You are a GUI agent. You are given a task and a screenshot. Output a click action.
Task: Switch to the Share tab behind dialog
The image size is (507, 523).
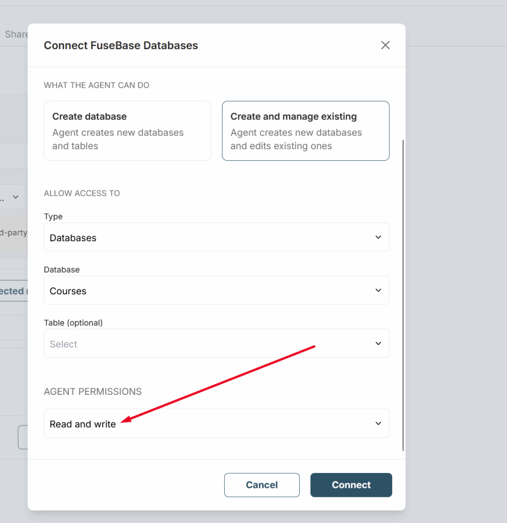pos(15,34)
